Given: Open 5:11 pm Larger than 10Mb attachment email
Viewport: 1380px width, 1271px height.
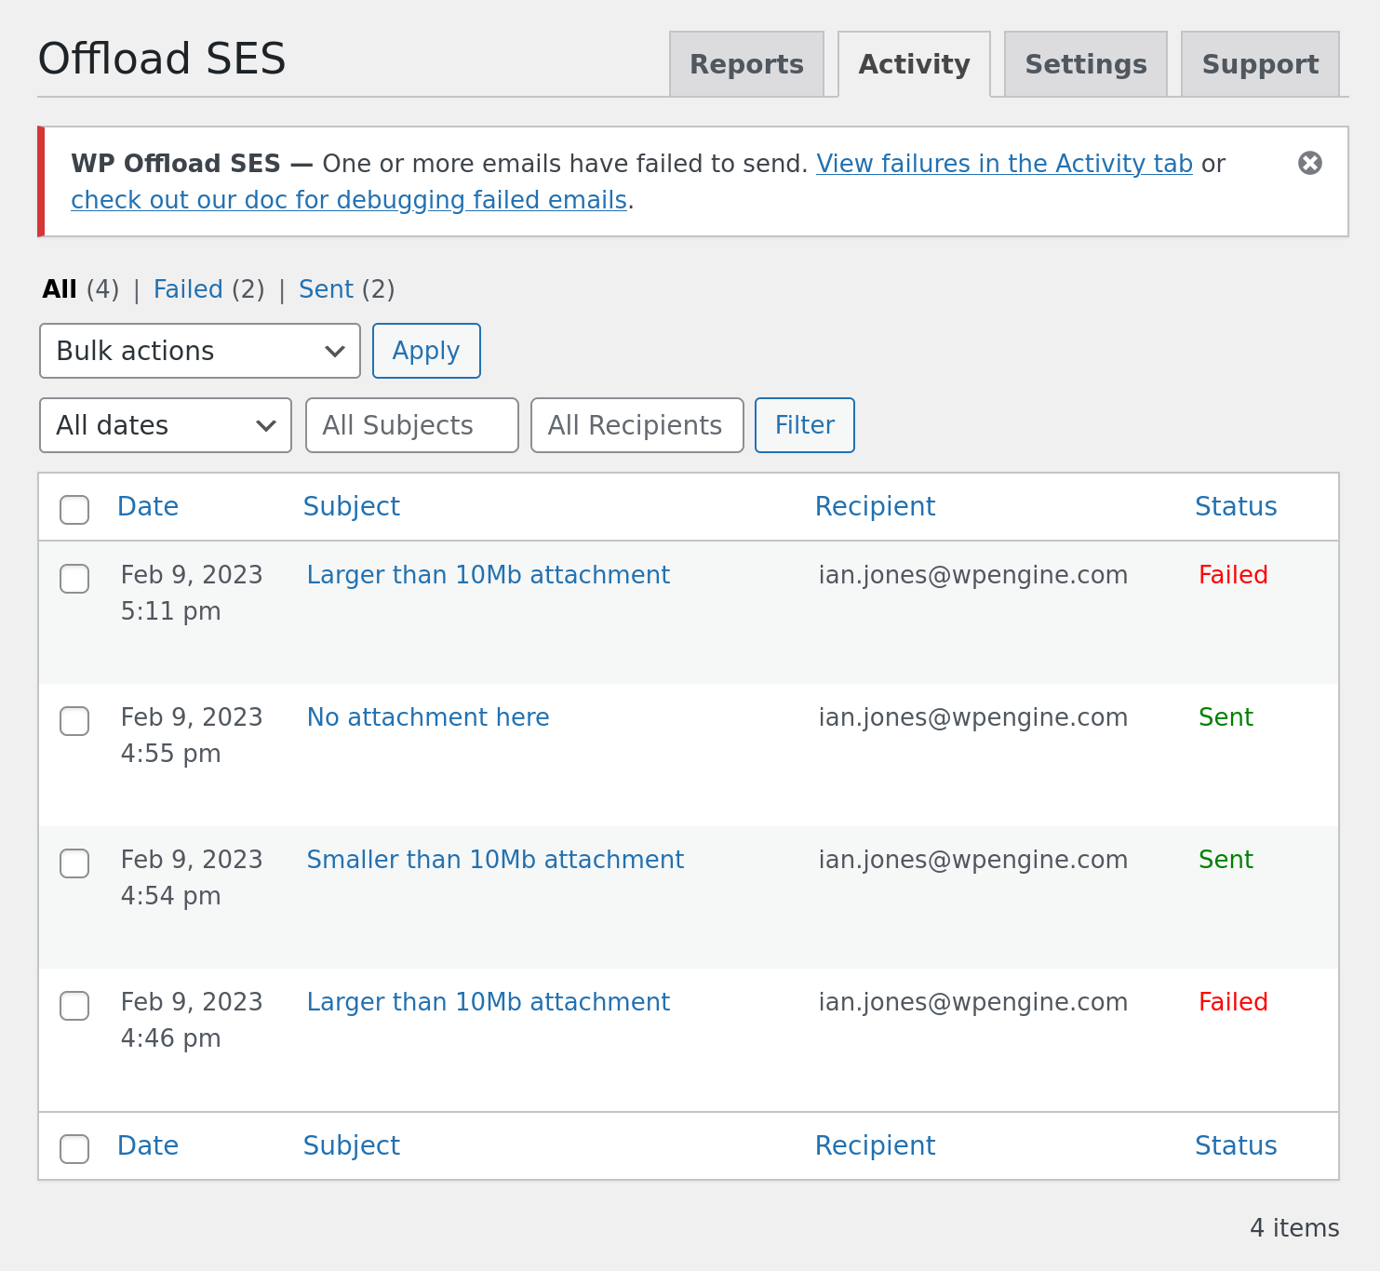Looking at the screenshot, I should pyautogui.click(x=489, y=575).
